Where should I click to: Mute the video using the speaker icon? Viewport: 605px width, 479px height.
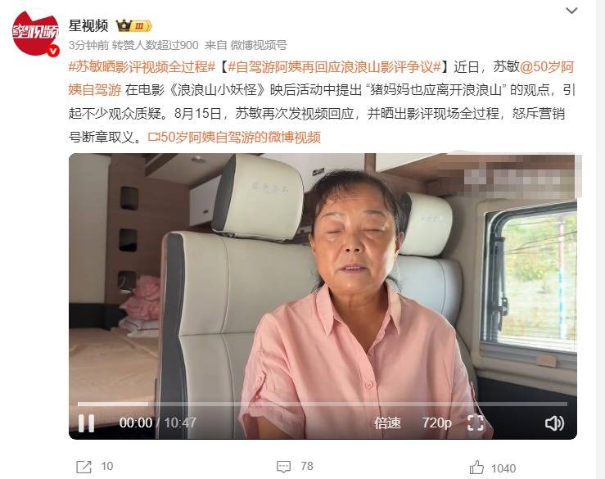click(554, 423)
